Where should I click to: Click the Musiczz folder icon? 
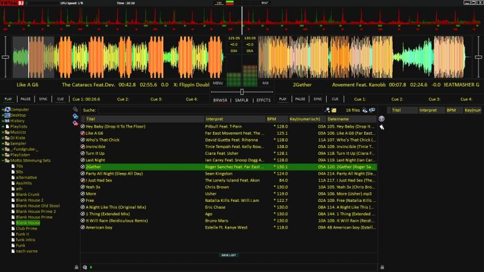click(x=7, y=132)
